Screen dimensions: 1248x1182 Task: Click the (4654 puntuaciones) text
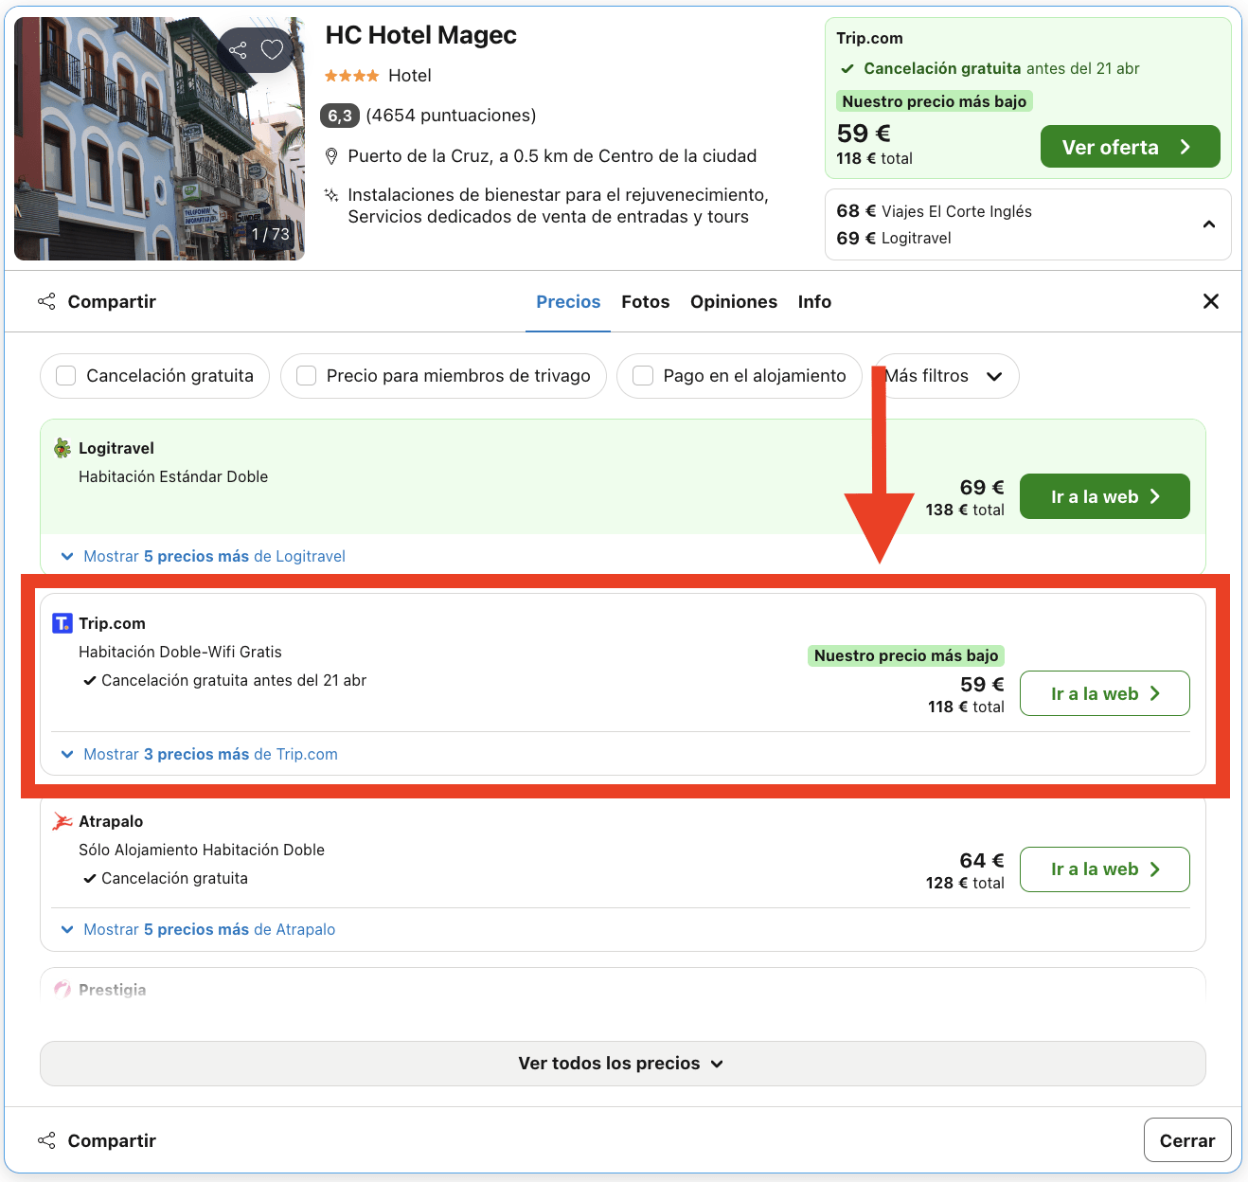451,116
